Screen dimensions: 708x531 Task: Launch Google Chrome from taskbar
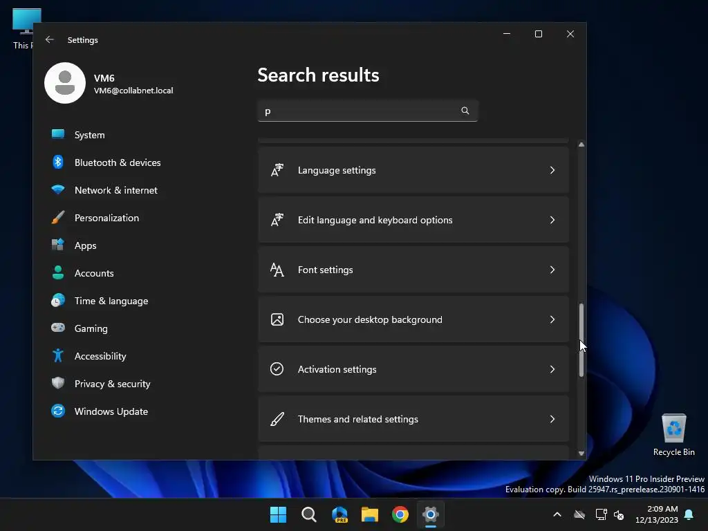pyautogui.click(x=400, y=514)
